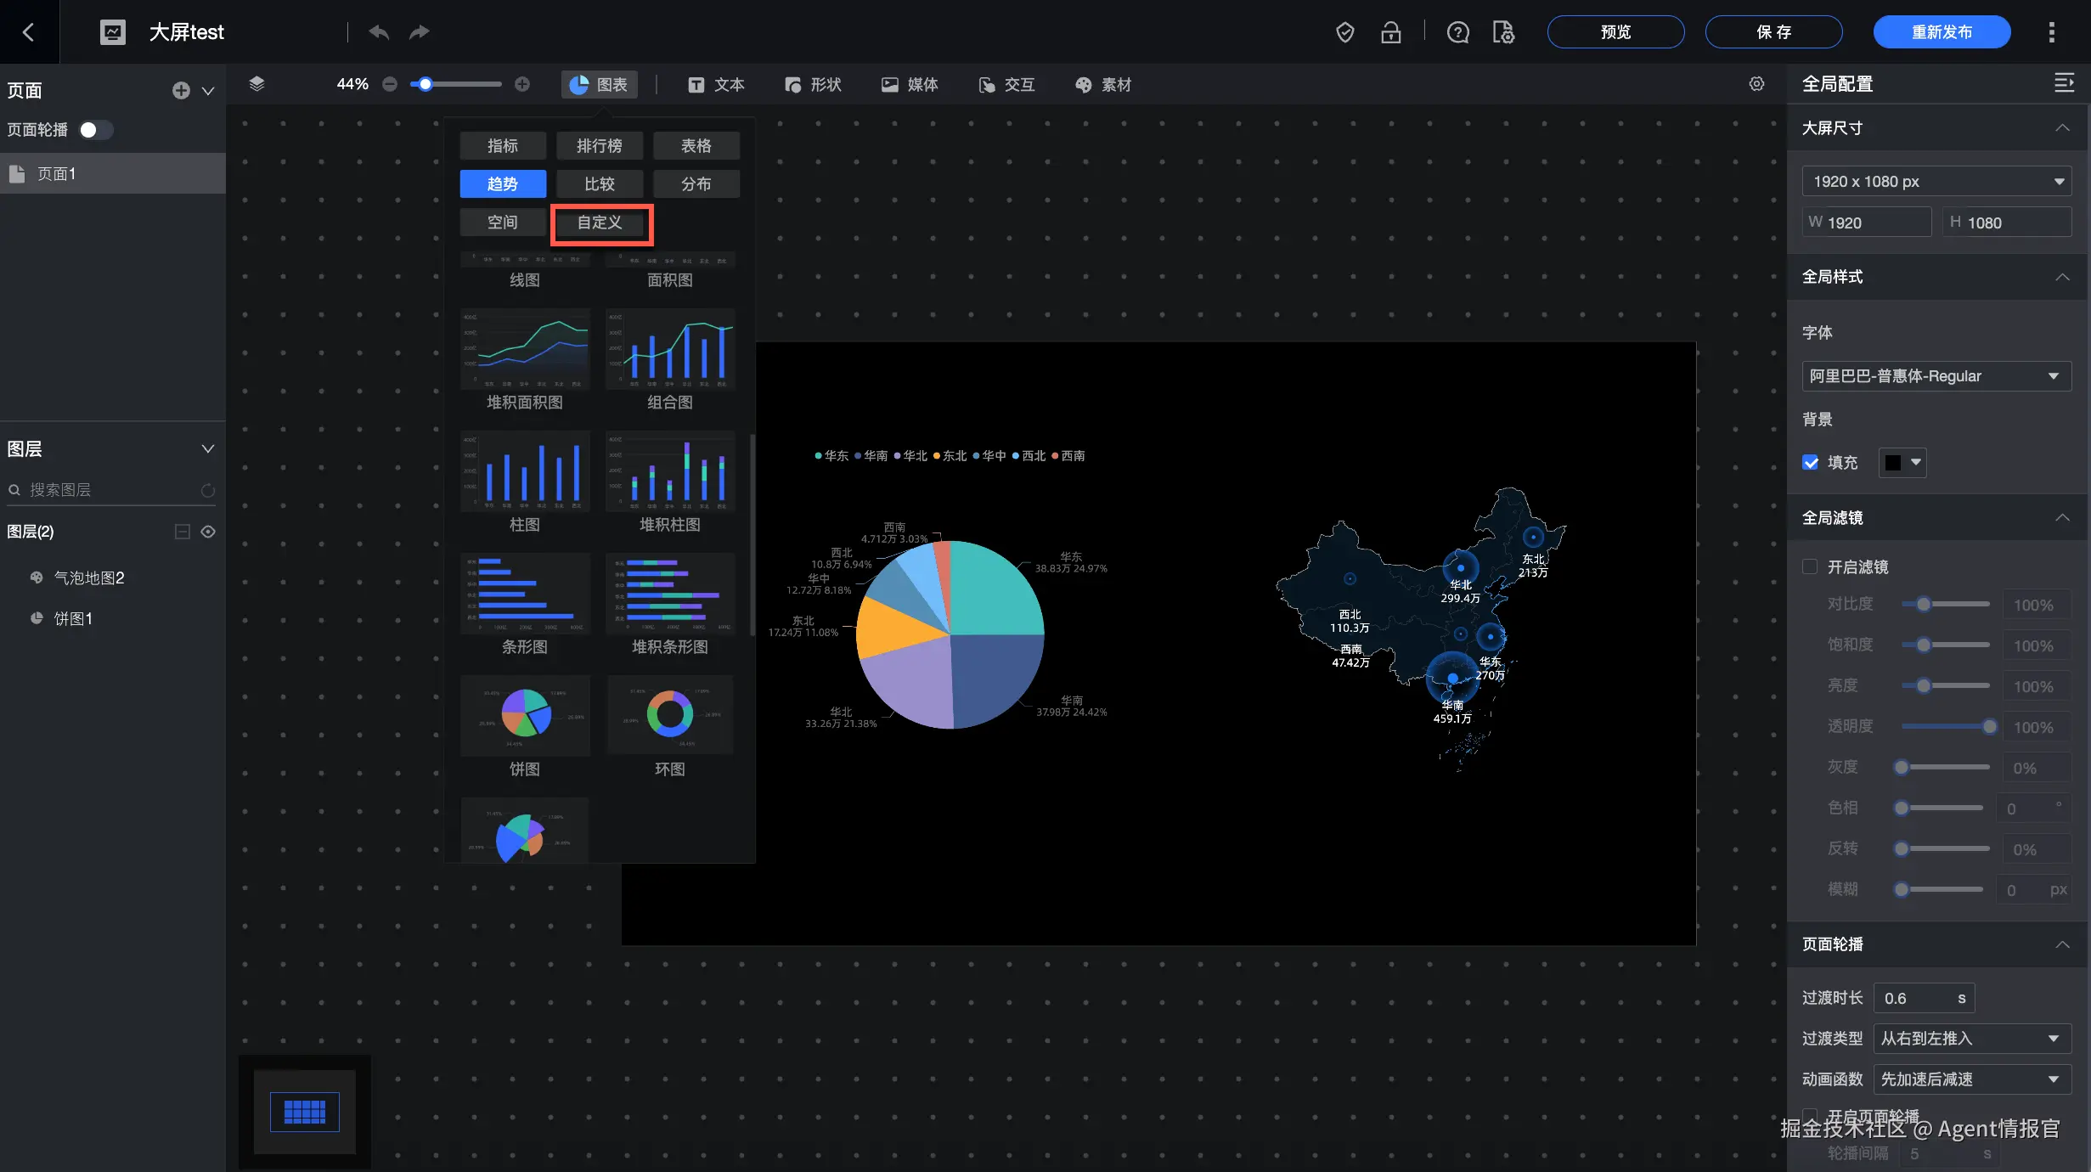
Task: Click the layers stack icon in toolbar
Action: coord(256,83)
